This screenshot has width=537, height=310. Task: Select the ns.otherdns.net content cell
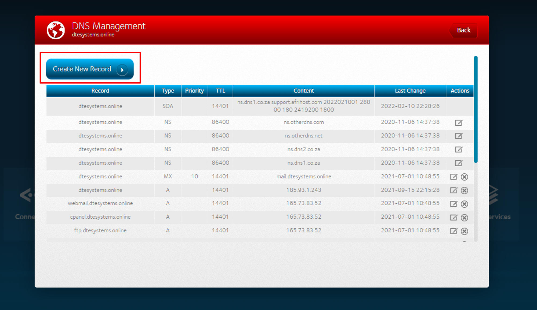click(x=304, y=136)
